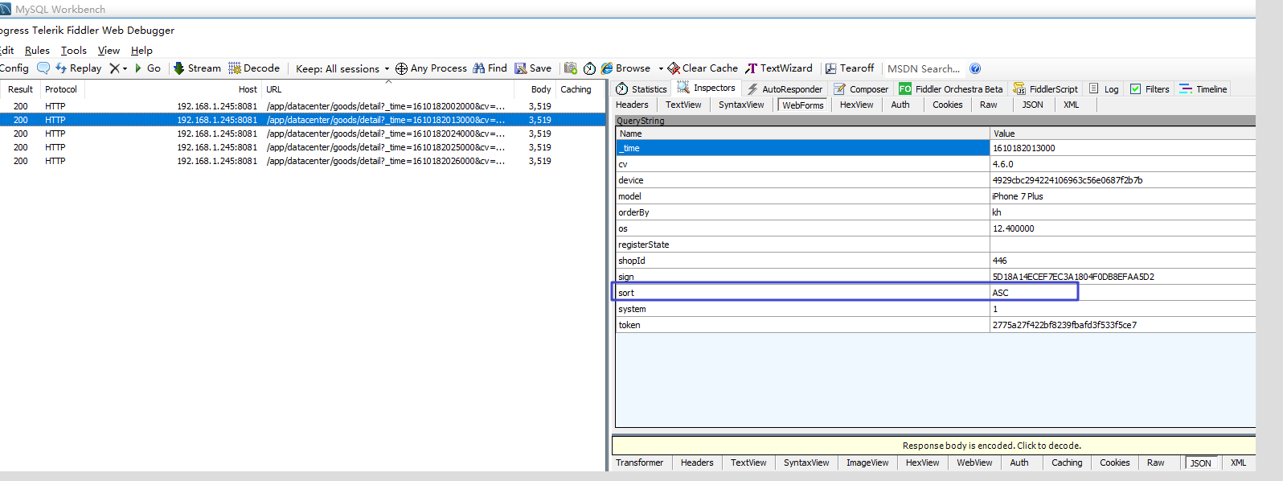Click the Save toolbar button
The image size is (1283, 481).
tap(533, 68)
